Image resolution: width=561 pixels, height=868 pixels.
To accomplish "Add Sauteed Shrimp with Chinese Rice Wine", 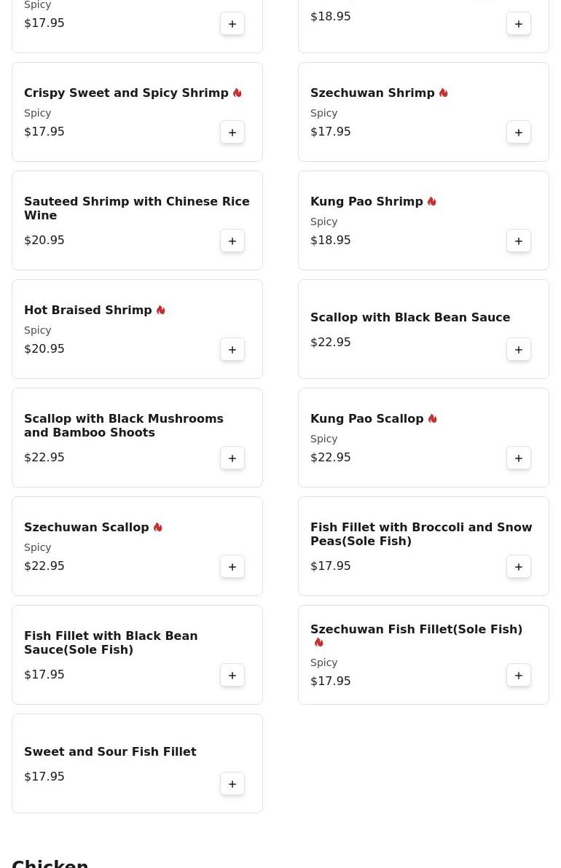I will point(232,241).
